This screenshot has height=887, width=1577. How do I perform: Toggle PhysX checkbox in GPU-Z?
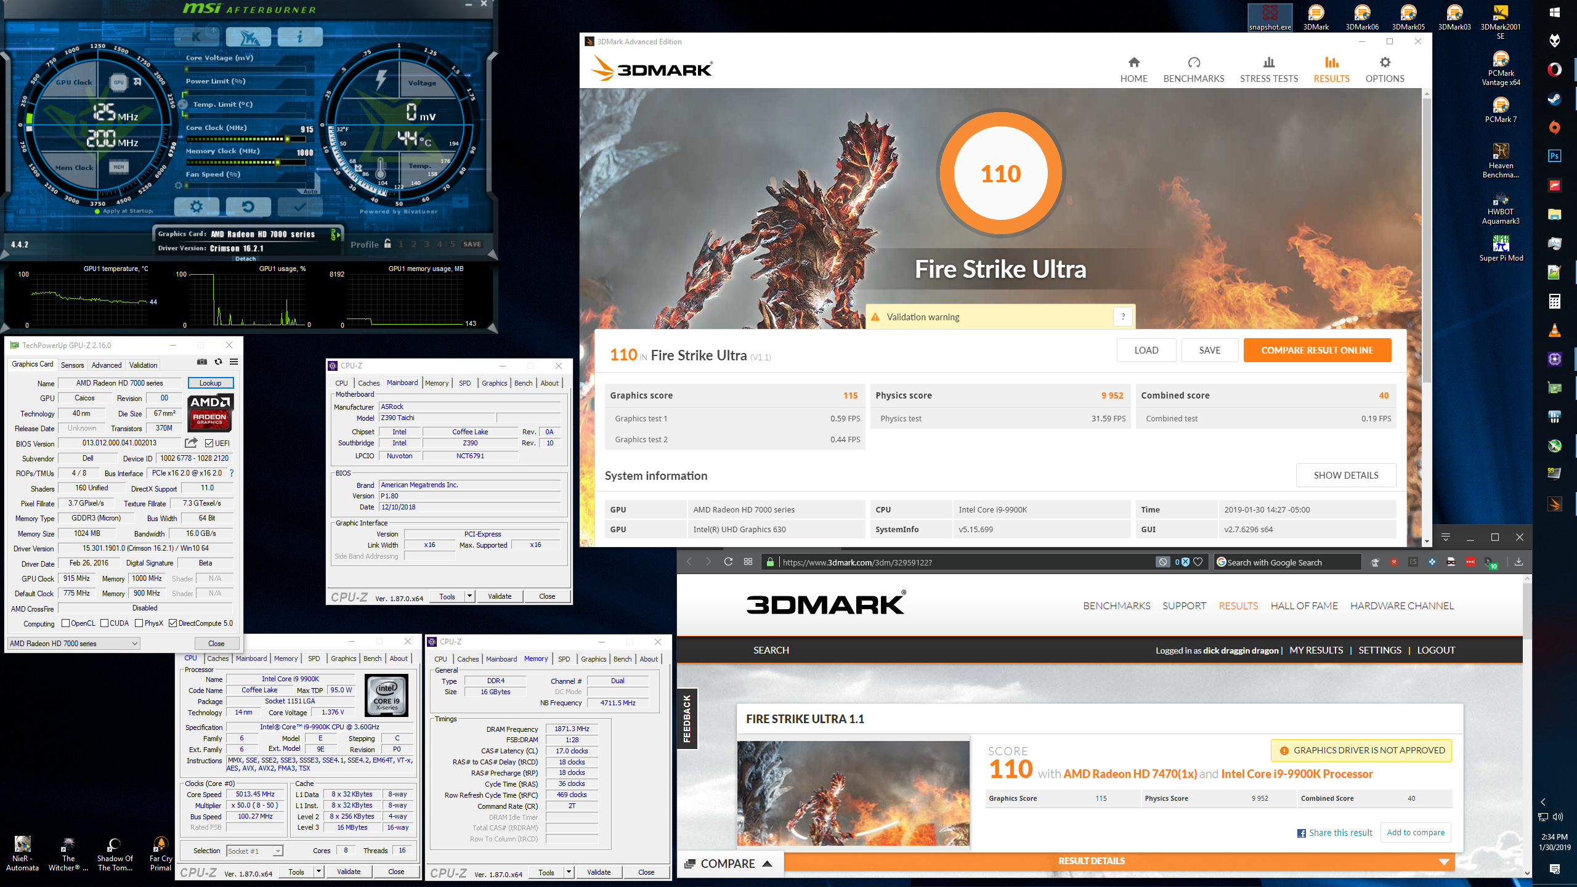(139, 623)
